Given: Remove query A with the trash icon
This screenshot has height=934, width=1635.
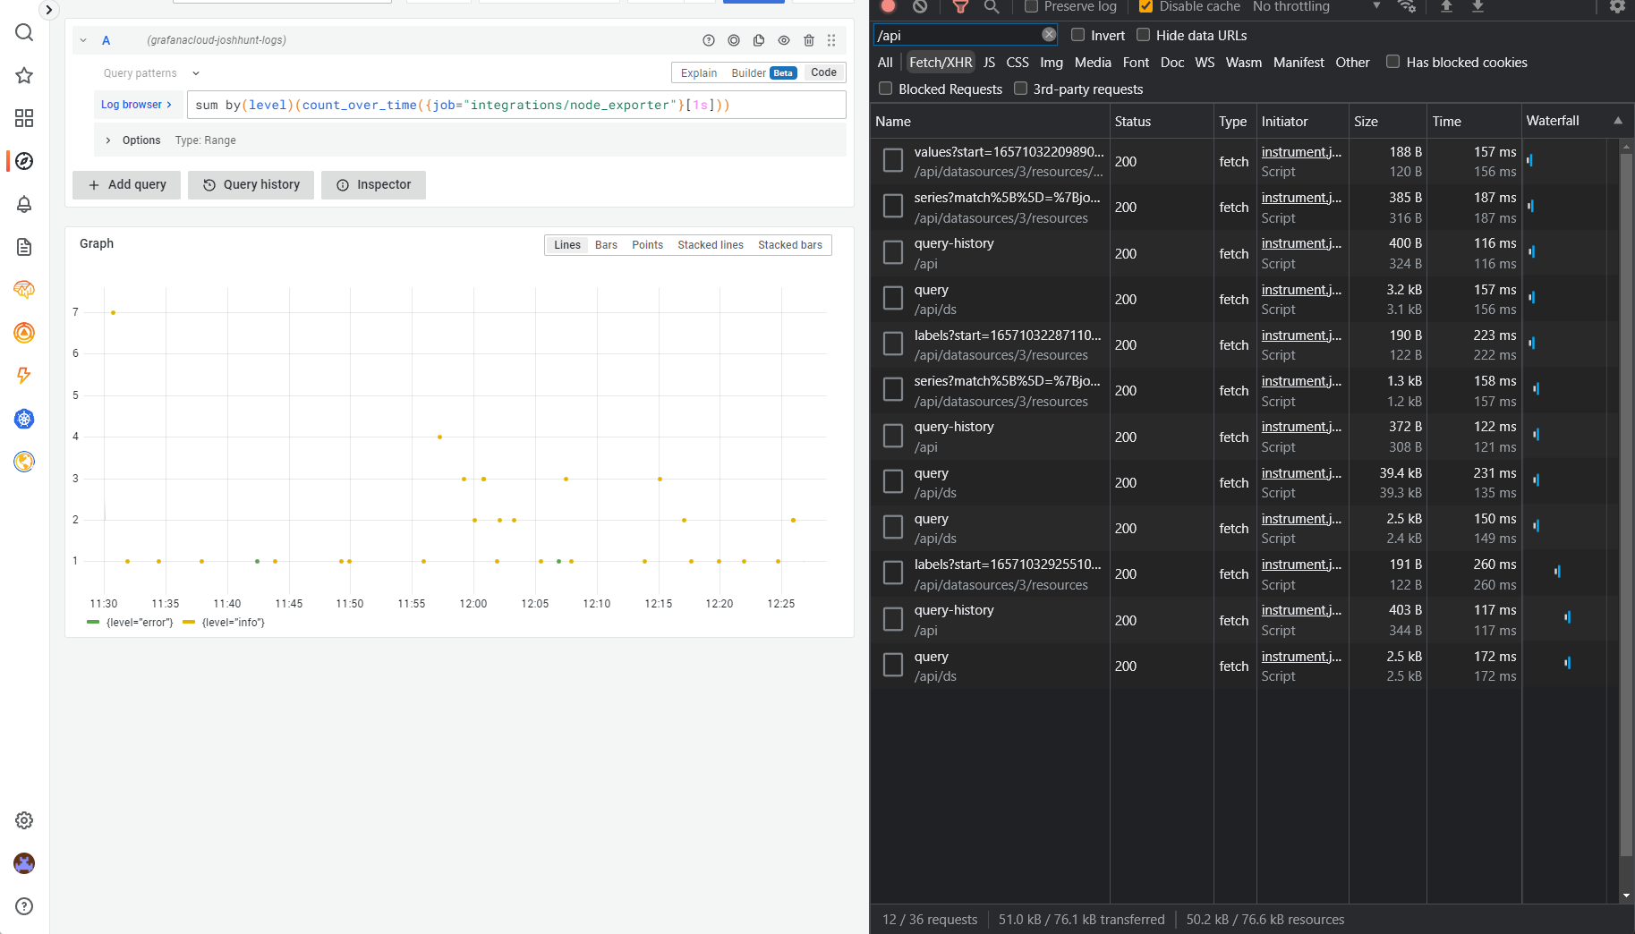Looking at the screenshot, I should click(x=809, y=40).
